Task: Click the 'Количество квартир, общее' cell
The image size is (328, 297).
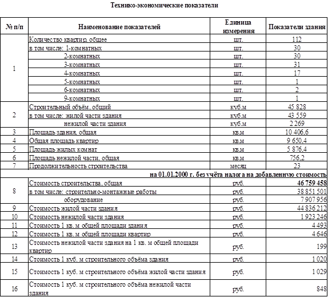Action: 119,39
